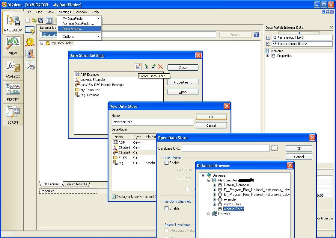Click the browse ellipsis button for Database URL
Screen dimensions: 336x238
275,148
